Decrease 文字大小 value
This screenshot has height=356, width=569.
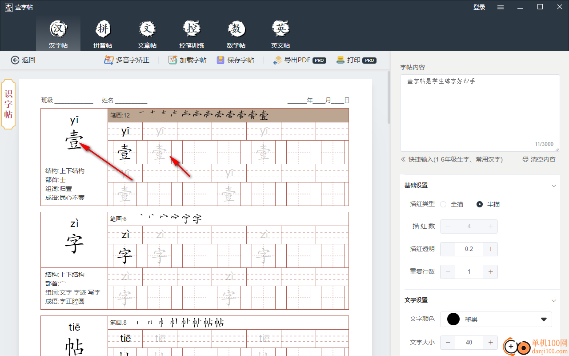pyautogui.click(x=448, y=342)
